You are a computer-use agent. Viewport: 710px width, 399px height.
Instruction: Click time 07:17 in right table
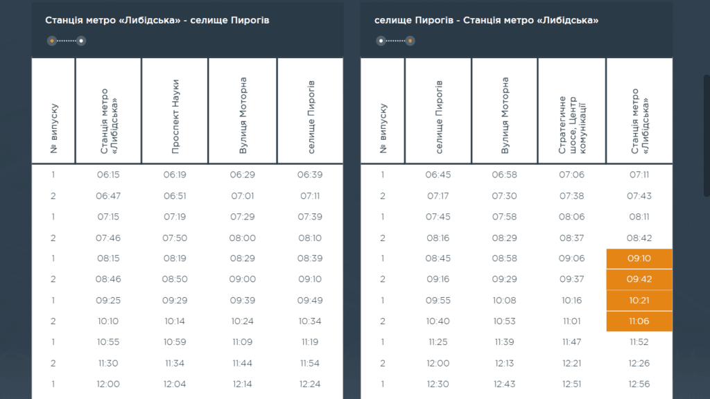[438, 196]
